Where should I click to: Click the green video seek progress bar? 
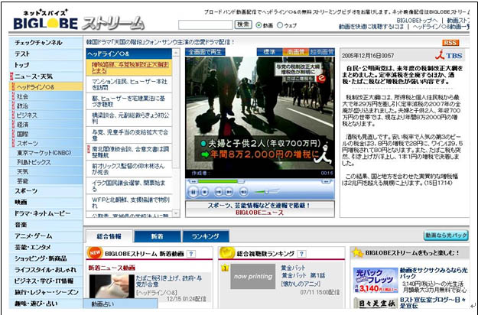[218, 181]
